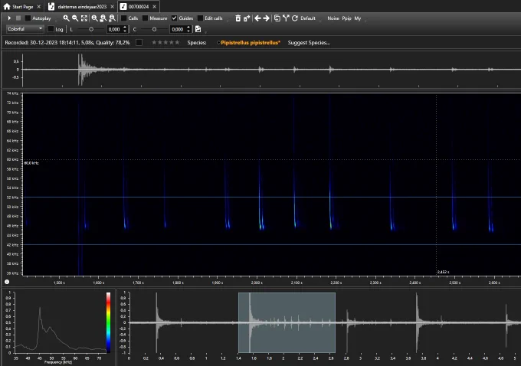The height and width of the screenshot is (366, 521).
Task: Click the music note icon on 00700024 tab
Action: [123, 6]
